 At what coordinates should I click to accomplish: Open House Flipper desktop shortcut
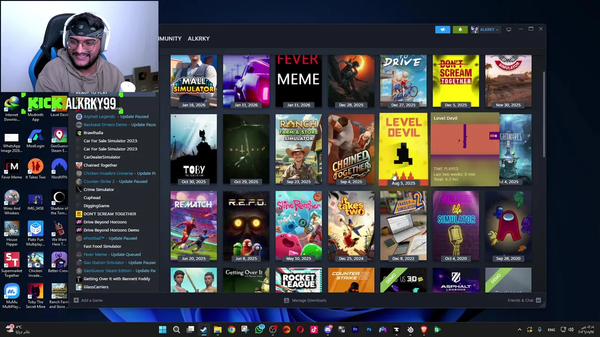point(12,234)
